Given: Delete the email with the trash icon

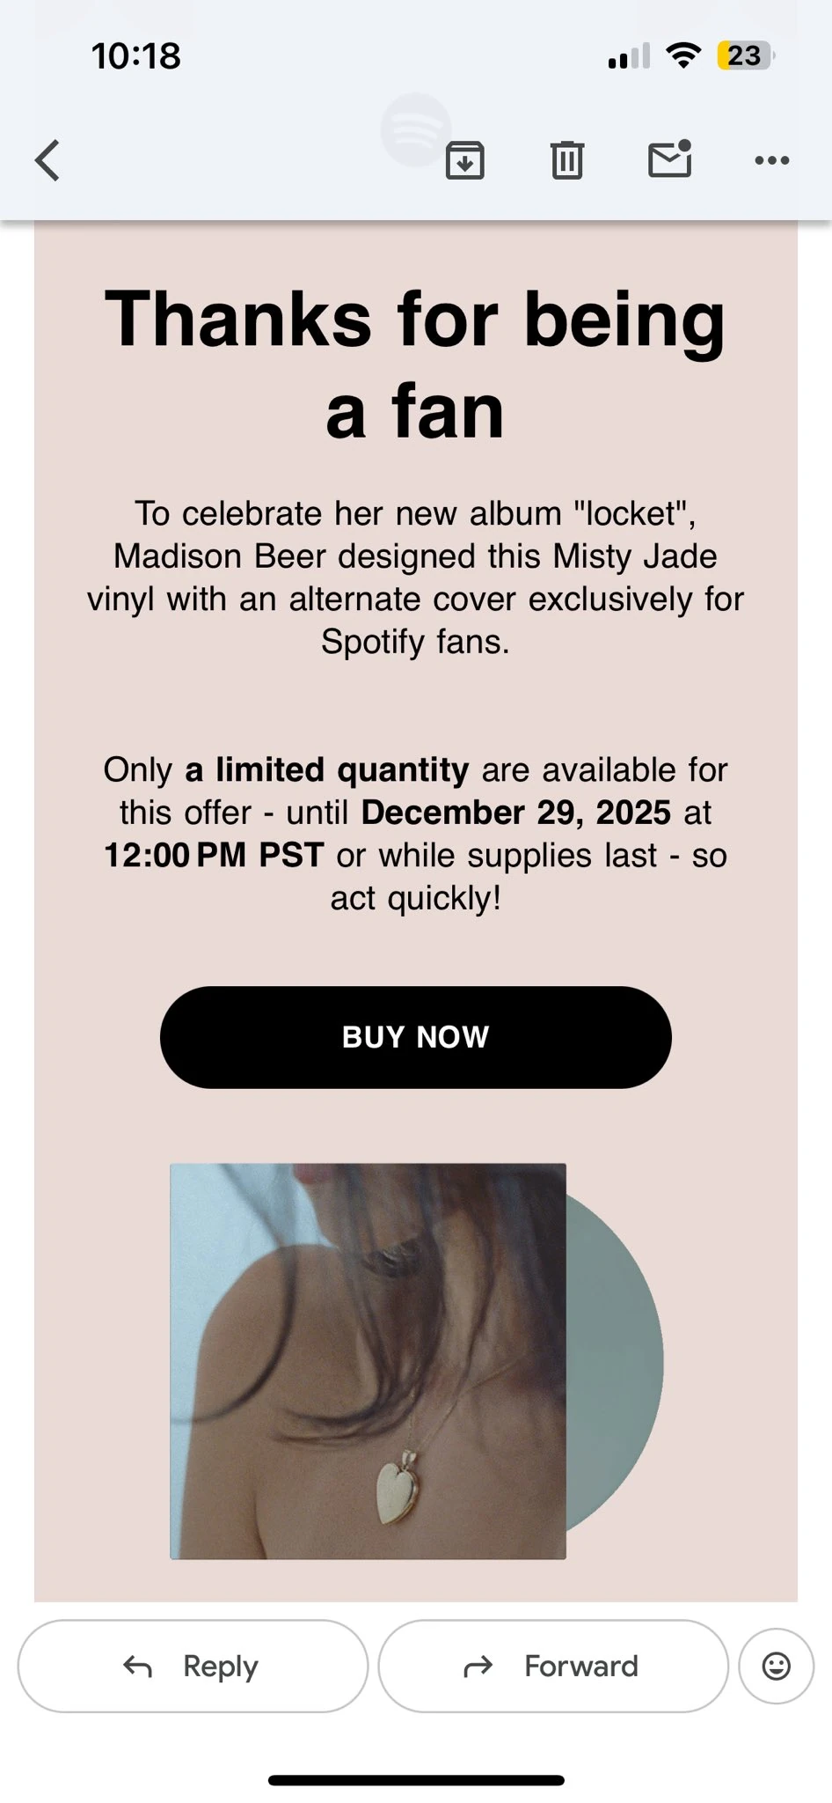Looking at the screenshot, I should click(566, 160).
